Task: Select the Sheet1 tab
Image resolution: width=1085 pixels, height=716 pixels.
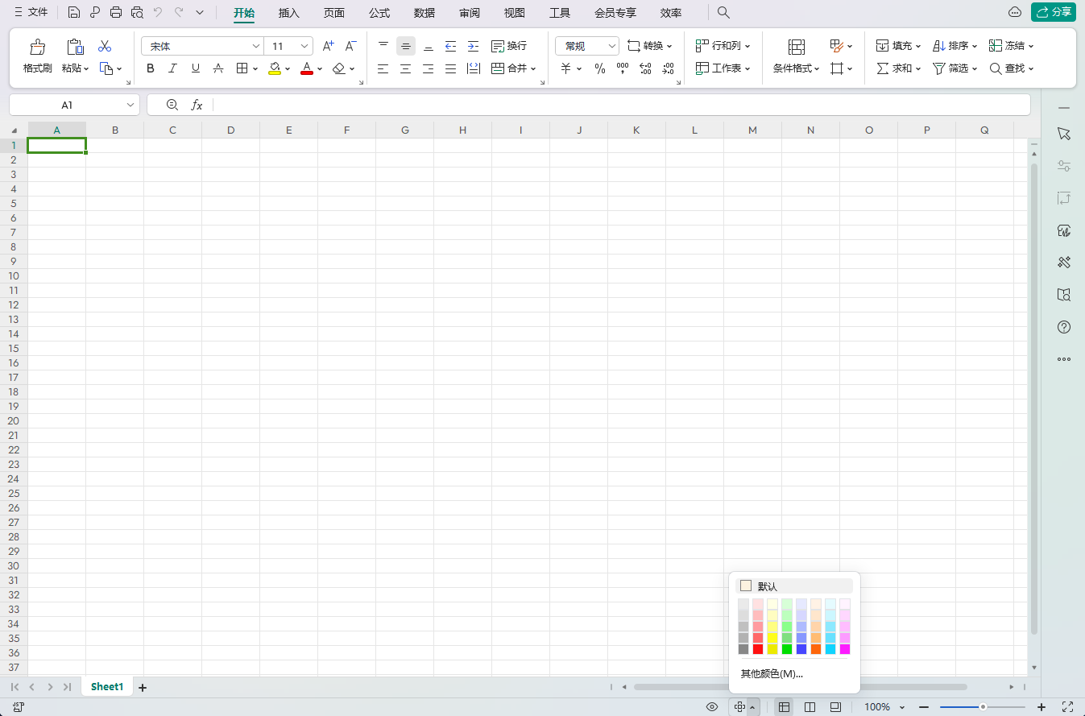Action: tap(107, 687)
